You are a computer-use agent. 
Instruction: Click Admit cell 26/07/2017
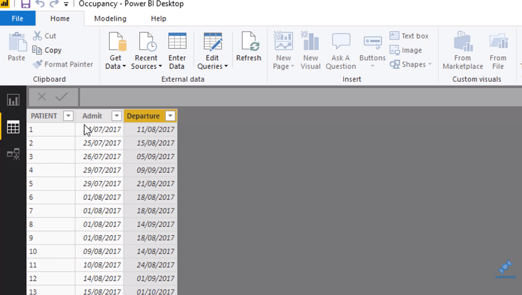coord(100,157)
